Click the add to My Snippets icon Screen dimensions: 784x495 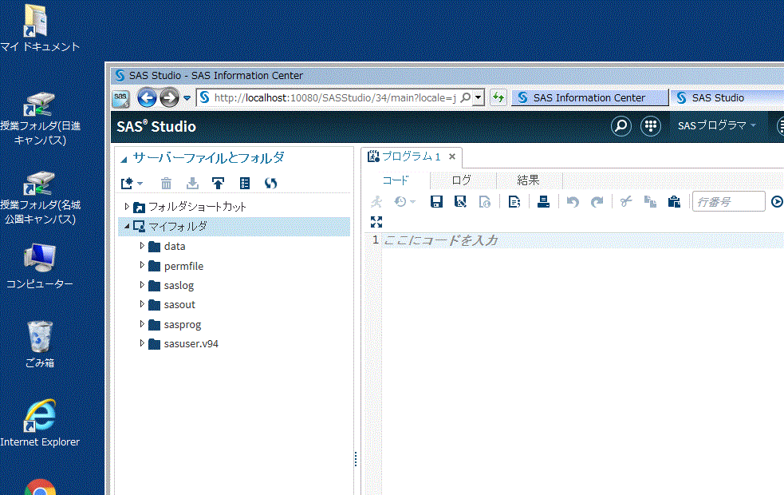tap(484, 202)
